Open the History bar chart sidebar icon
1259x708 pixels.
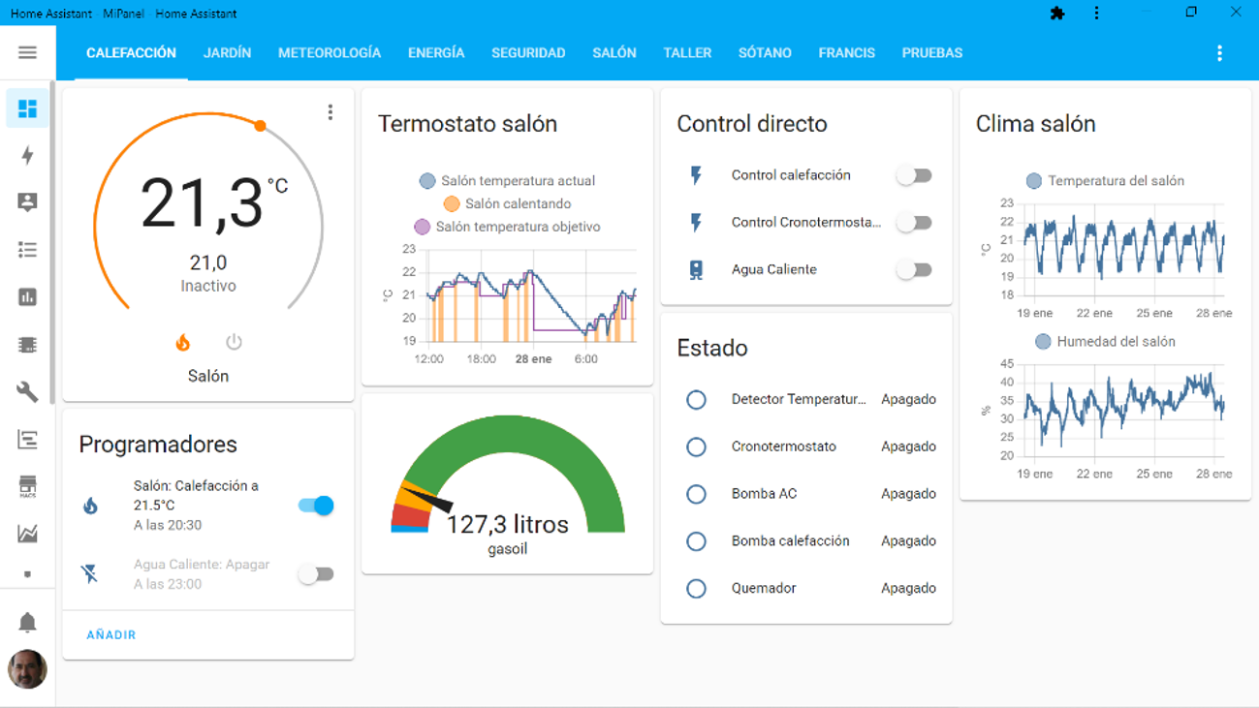tap(27, 297)
